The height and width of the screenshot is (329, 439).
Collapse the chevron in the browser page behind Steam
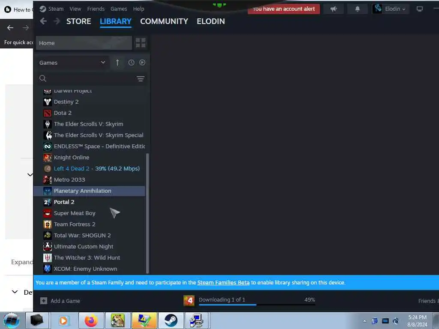point(30,175)
